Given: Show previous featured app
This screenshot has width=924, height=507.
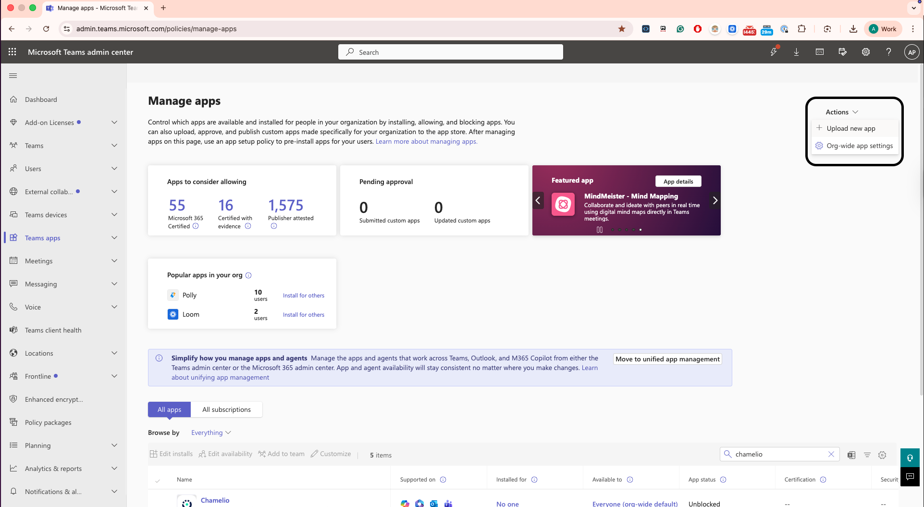Looking at the screenshot, I should coord(538,200).
